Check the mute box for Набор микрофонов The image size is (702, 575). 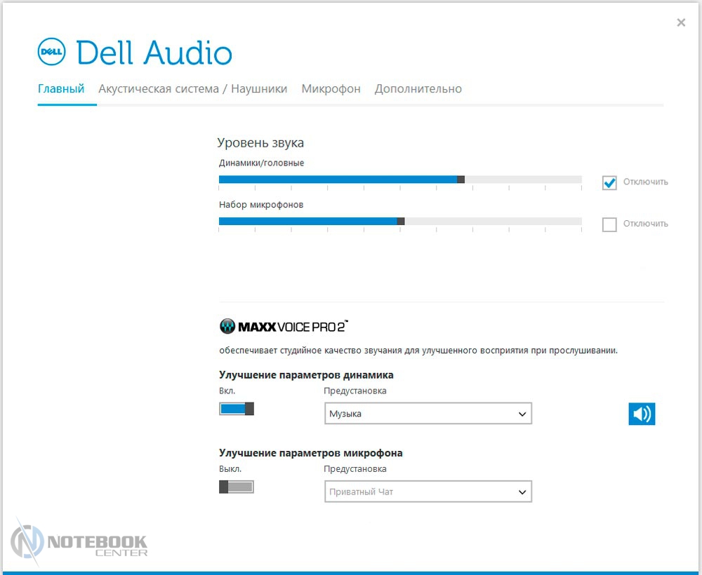pyautogui.click(x=609, y=224)
